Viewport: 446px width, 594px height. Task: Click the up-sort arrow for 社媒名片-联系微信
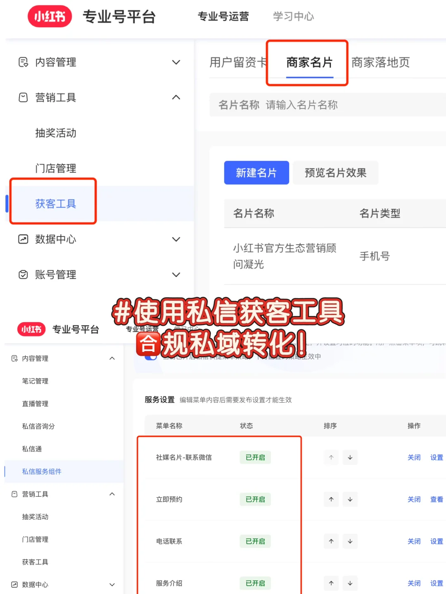click(331, 457)
